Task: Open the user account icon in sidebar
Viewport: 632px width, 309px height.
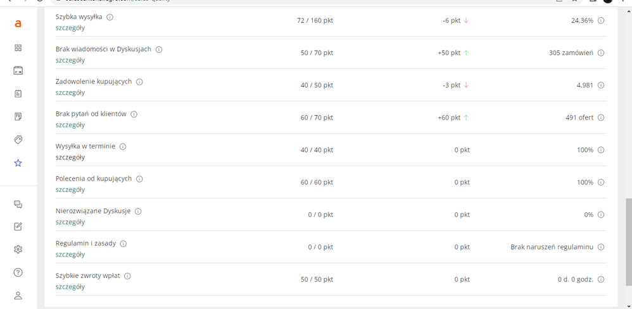Action: (x=18, y=296)
